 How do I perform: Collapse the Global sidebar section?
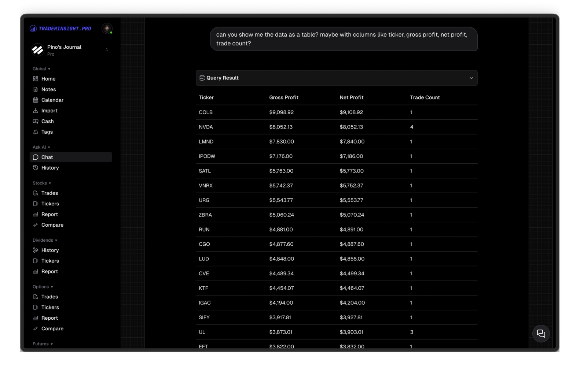[41, 69]
